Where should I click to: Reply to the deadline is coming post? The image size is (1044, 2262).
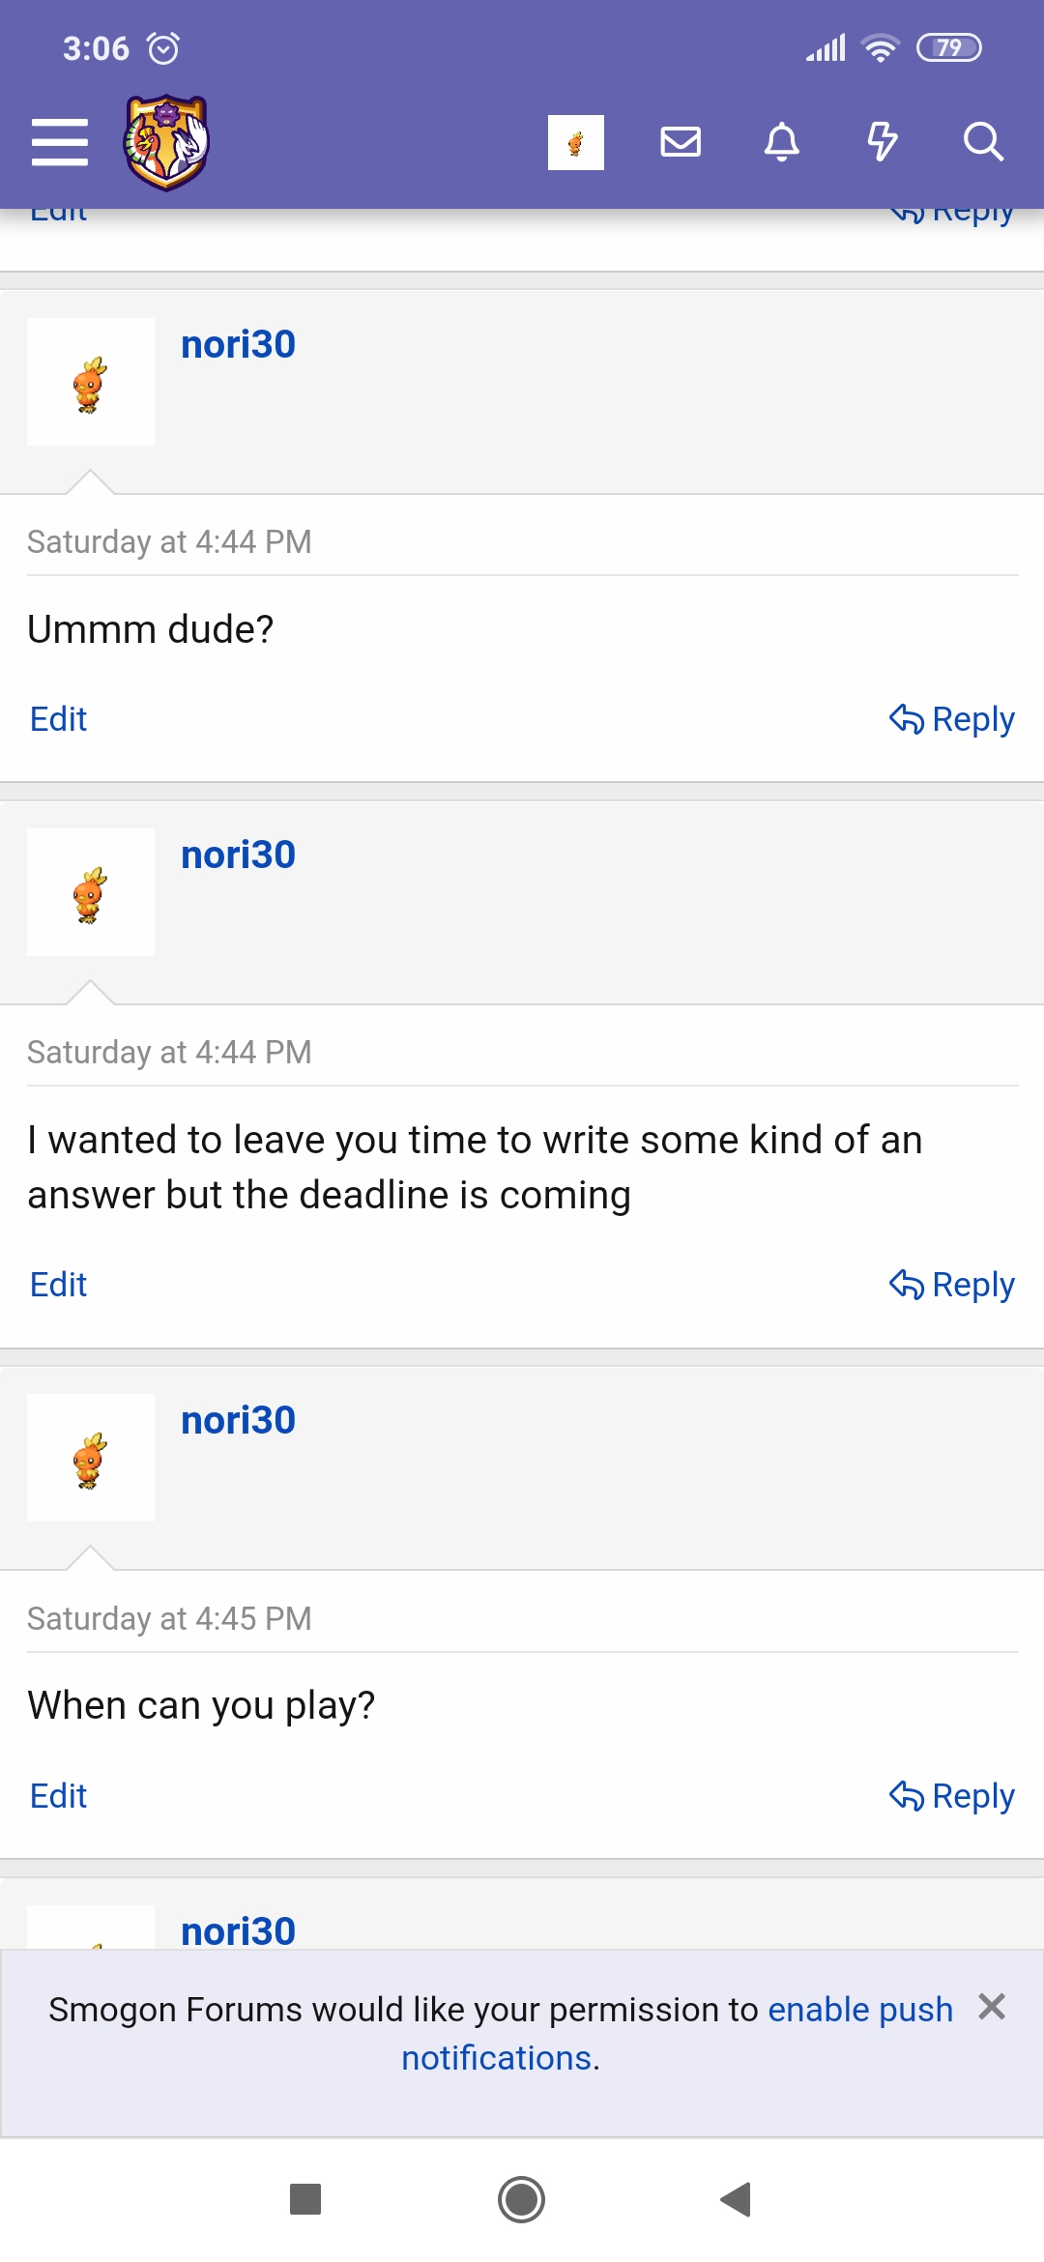[x=952, y=1285]
